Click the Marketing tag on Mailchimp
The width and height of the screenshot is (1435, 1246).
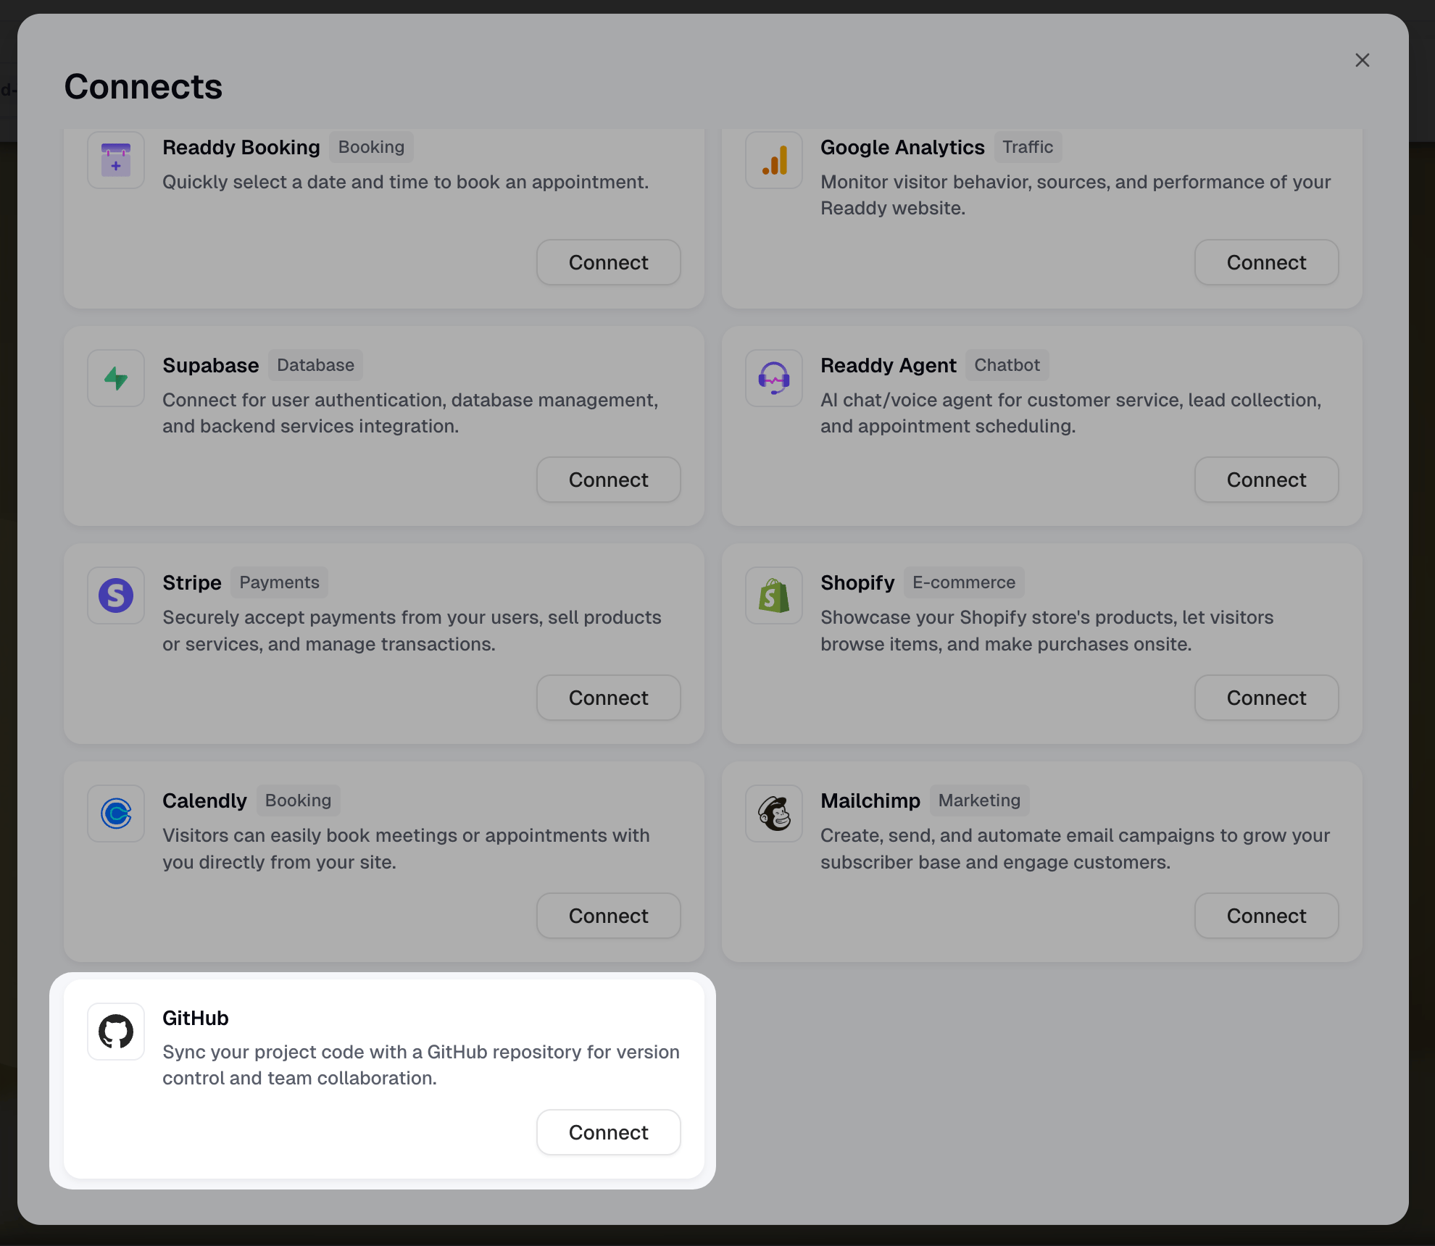click(x=979, y=800)
